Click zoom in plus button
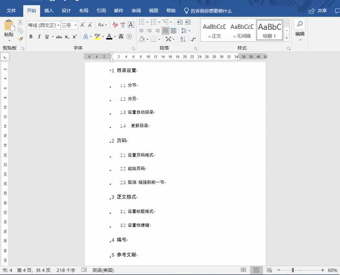The image size is (340, 275). point(323,270)
